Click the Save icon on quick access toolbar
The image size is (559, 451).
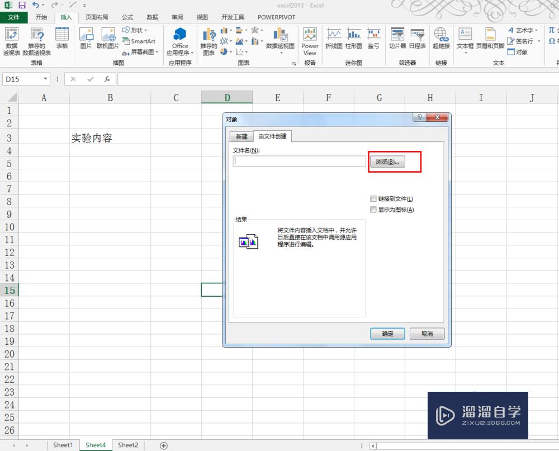tap(21, 4)
